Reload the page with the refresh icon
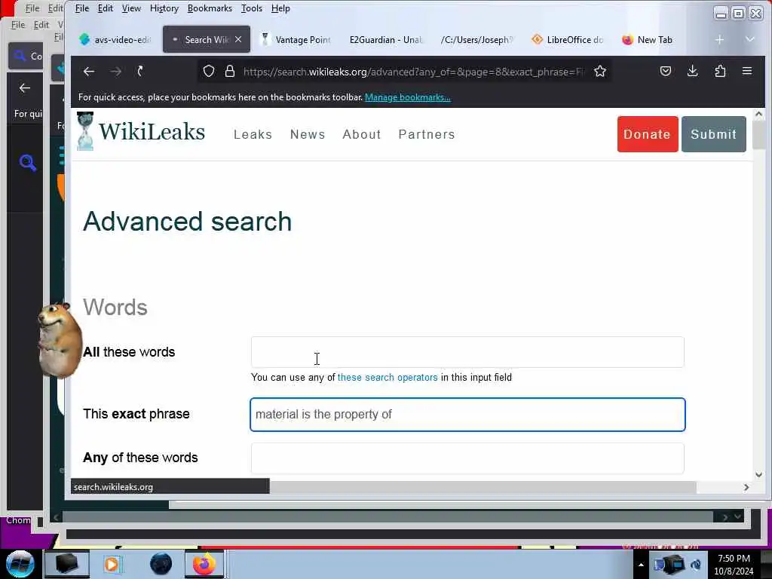The height and width of the screenshot is (579, 772). (x=140, y=72)
